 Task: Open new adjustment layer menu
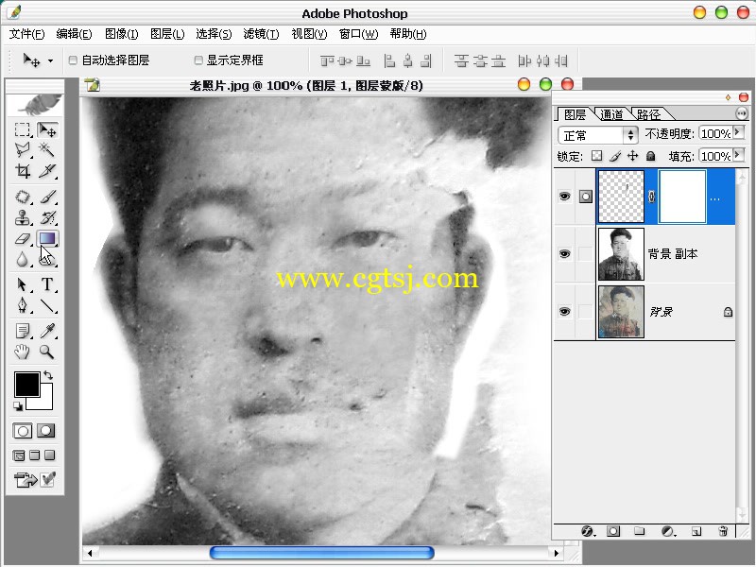(x=668, y=531)
